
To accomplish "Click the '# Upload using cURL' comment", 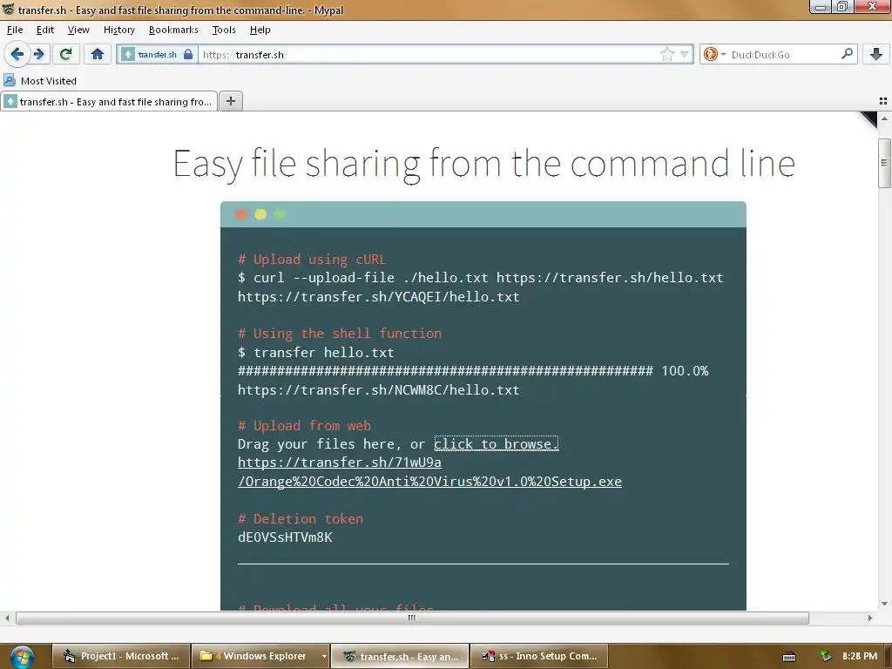I will (312, 260).
